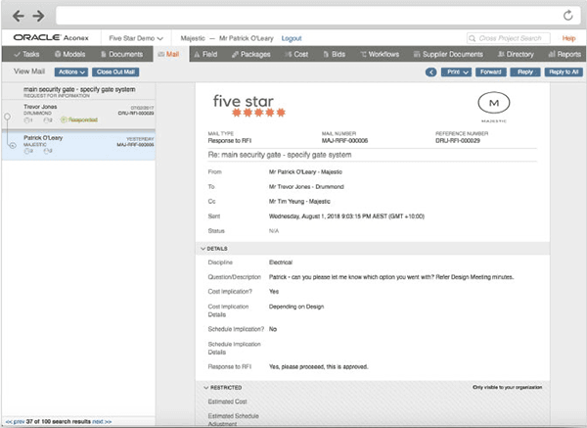Select the Mail tab
The image size is (587, 428).
click(168, 54)
